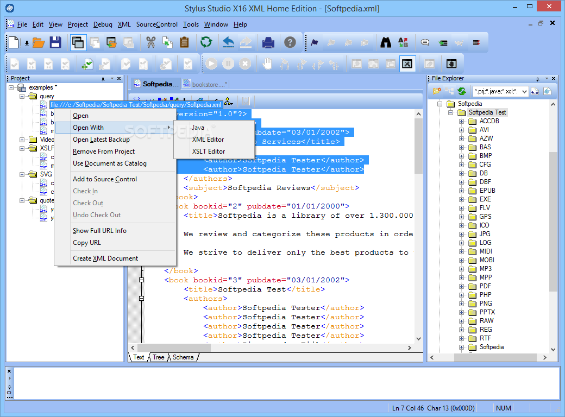
Task: Click the scissors Cut icon
Action: coord(150,42)
